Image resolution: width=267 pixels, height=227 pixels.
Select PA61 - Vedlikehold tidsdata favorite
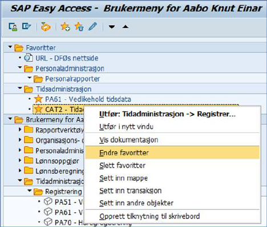coord(88,99)
